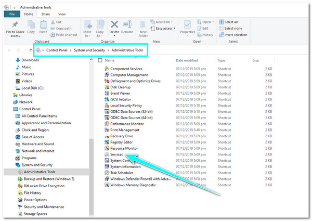This screenshot has width=312, height=221.
Task: Click the red Delete X icon
Action: 114,24
